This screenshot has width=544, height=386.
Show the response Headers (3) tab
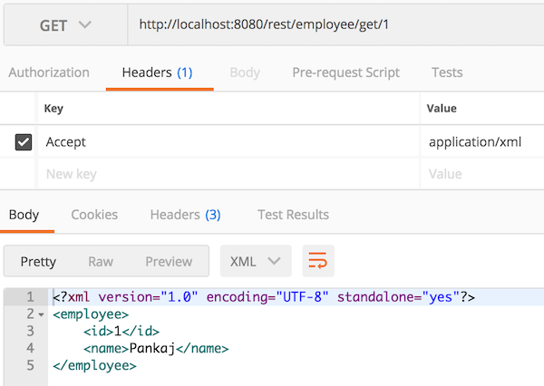pos(185,215)
